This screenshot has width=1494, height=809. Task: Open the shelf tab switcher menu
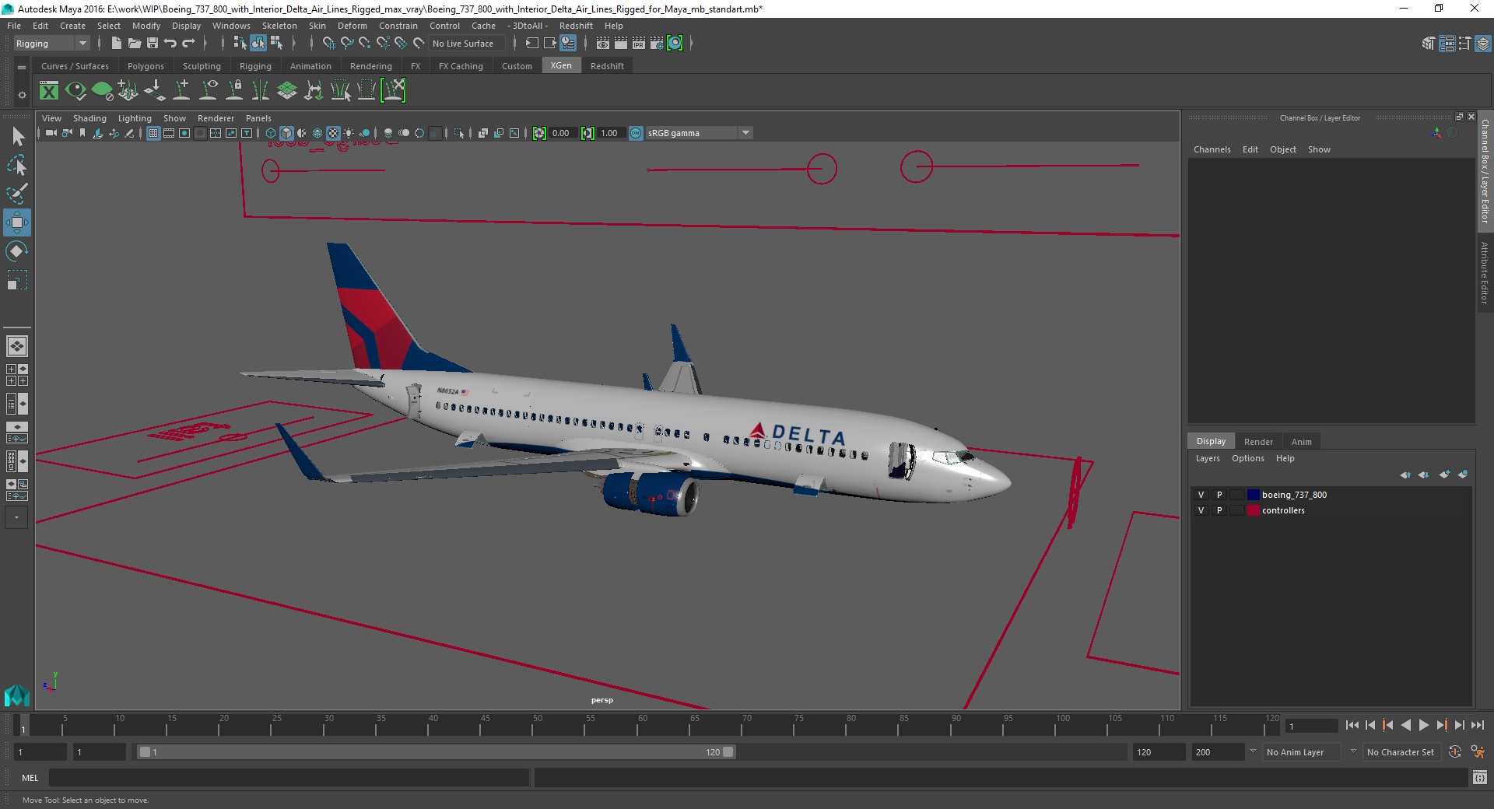pos(22,68)
